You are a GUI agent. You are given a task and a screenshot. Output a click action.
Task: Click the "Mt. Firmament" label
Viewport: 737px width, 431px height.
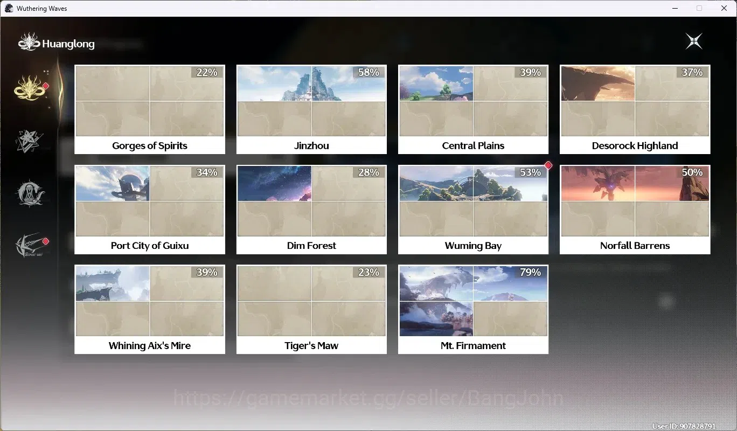pyautogui.click(x=473, y=346)
